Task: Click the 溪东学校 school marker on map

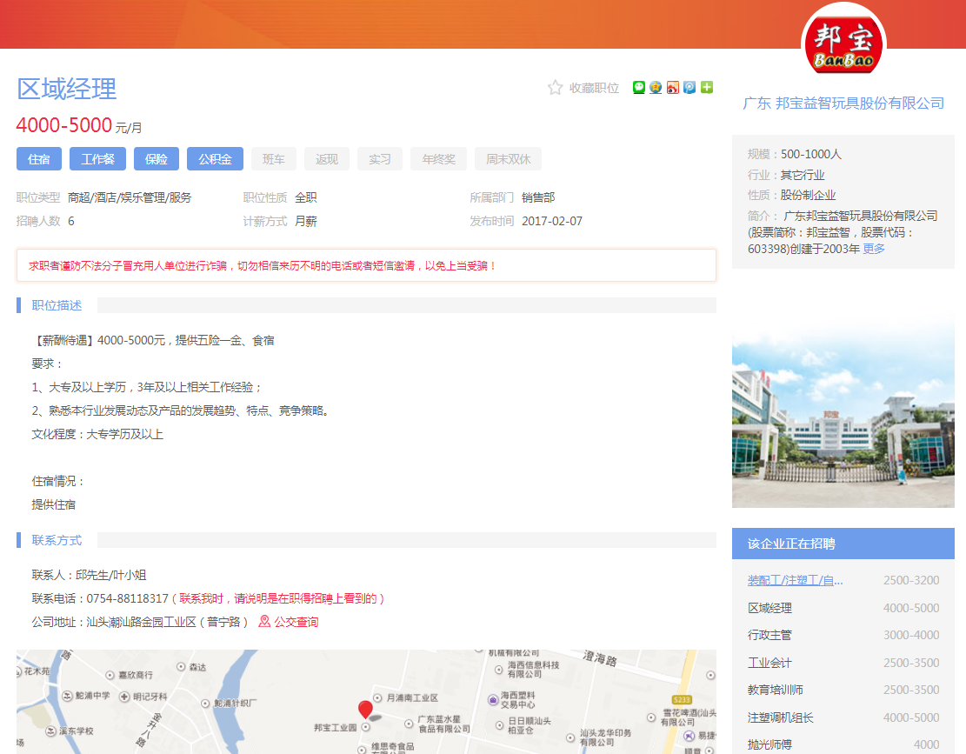Action: tap(52, 731)
